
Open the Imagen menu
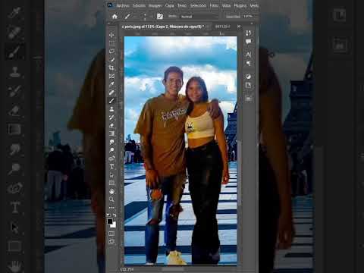coord(155,5)
